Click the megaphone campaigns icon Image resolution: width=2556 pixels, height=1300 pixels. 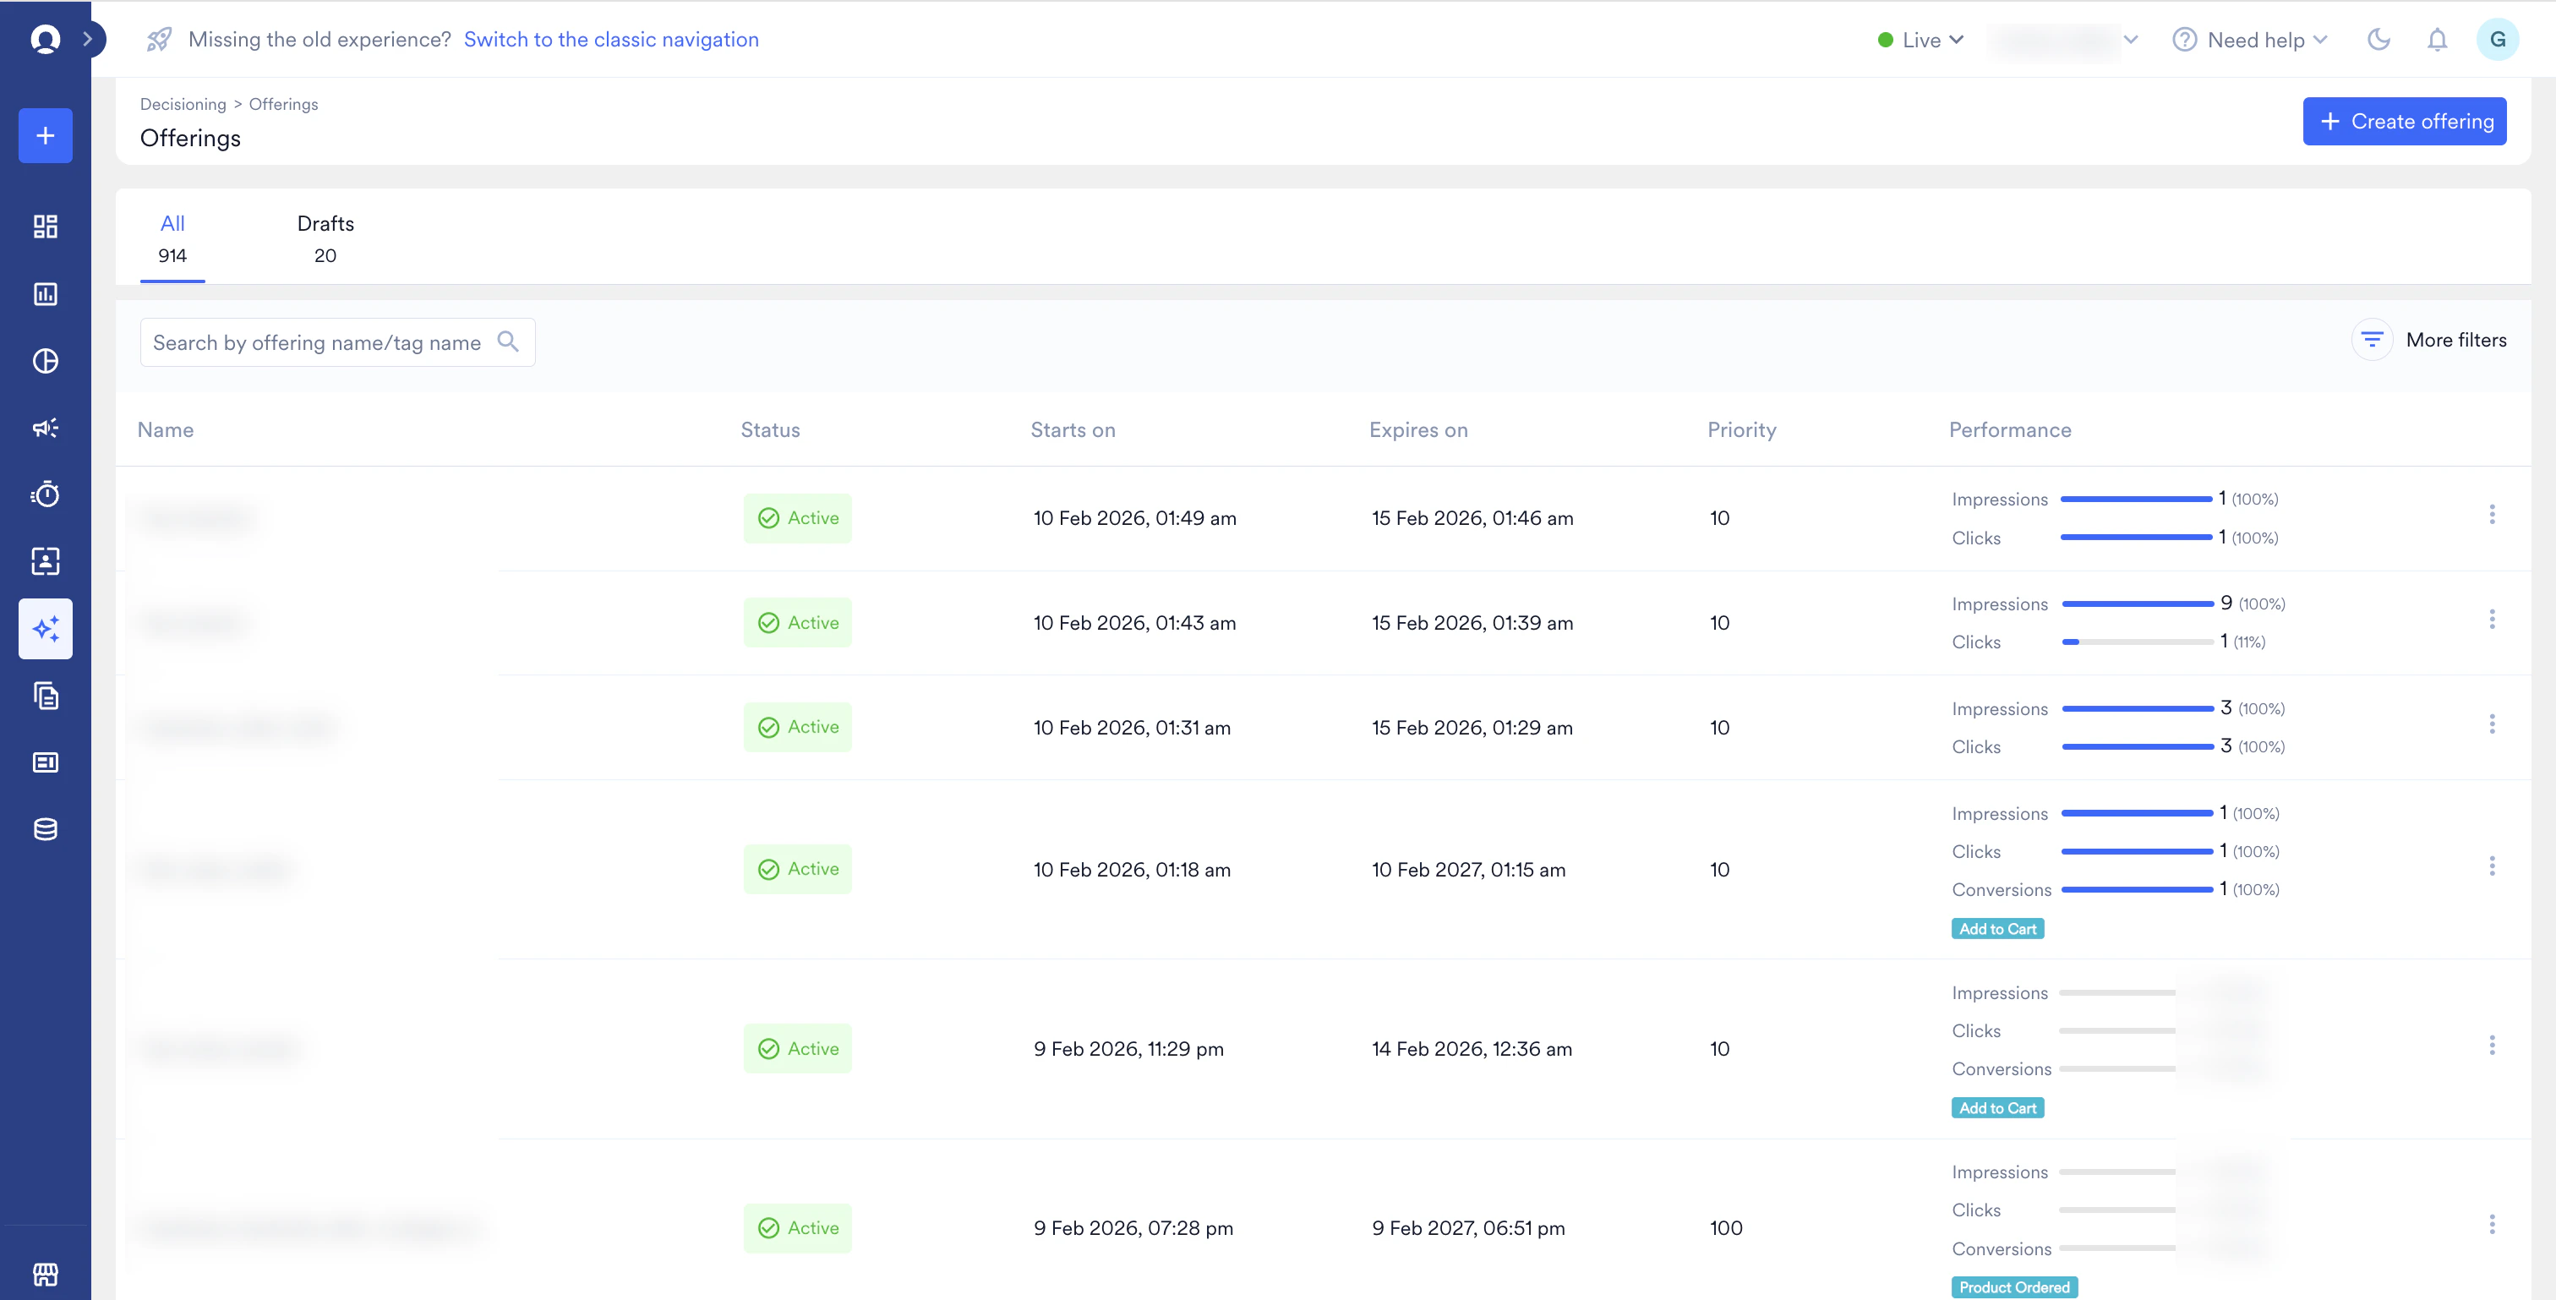tap(46, 428)
